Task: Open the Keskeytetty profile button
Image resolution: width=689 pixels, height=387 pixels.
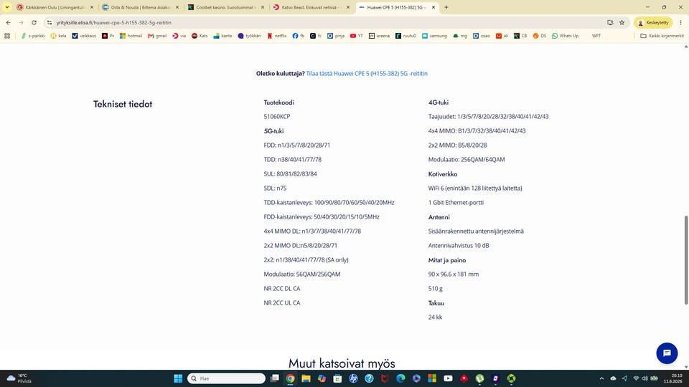Action: click(x=653, y=22)
